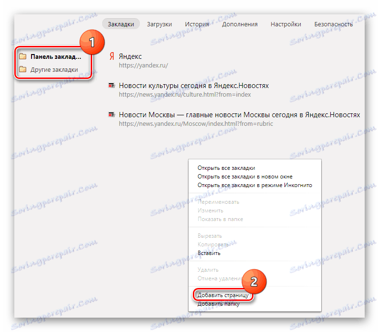Screen dimensions: 379x332
Task: Click the Удалить menu entry
Action: (x=208, y=270)
